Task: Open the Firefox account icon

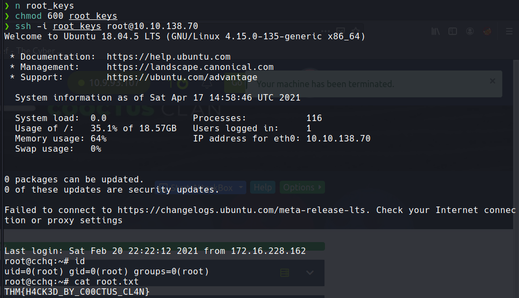Action: pos(470,32)
